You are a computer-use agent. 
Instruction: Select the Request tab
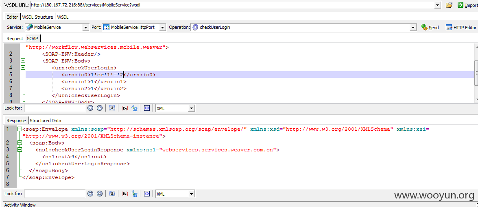click(x=15, y=39)
